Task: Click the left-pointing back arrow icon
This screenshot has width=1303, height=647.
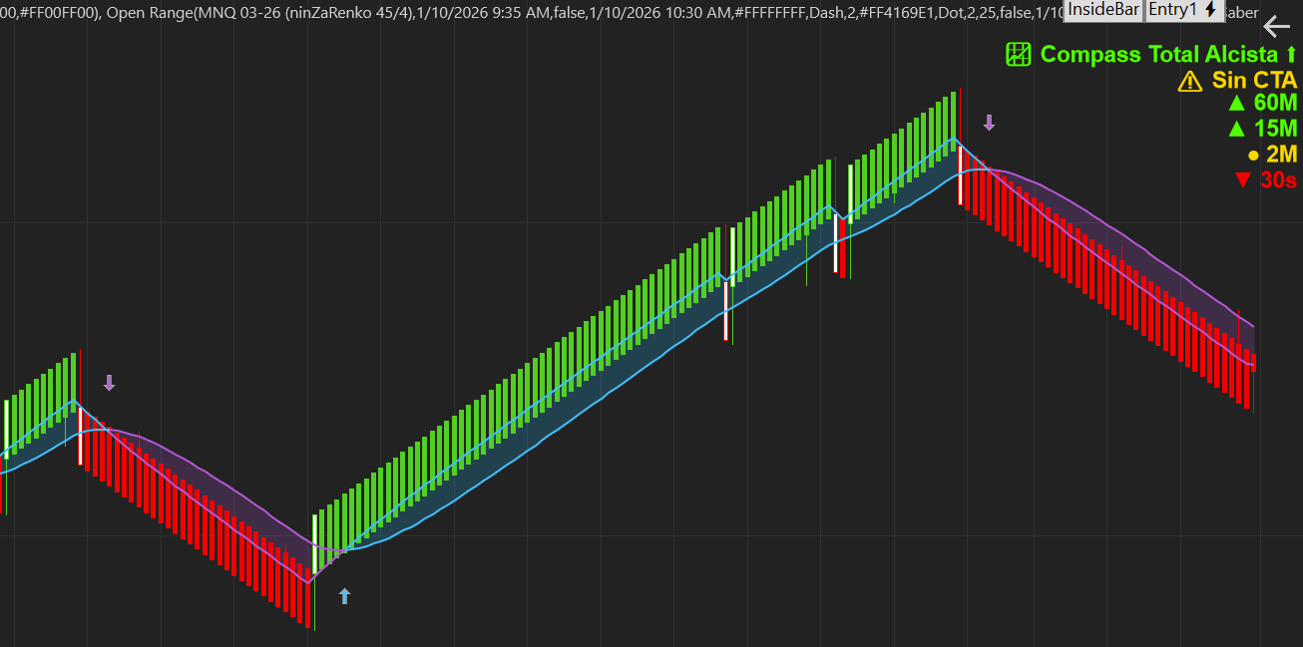Action: click(x=1276, y=27)
